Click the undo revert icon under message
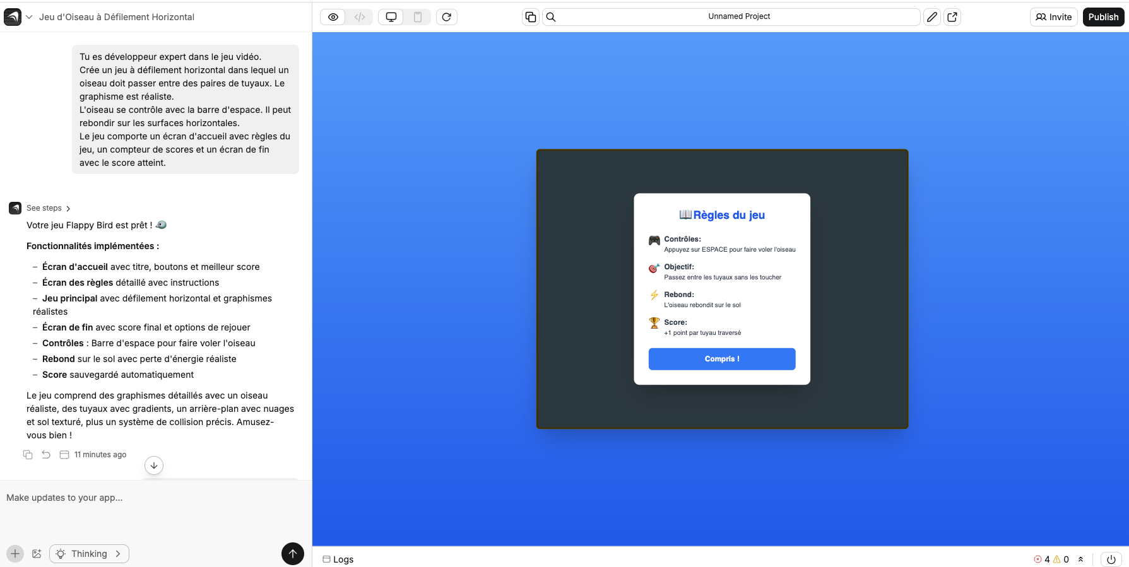The width and height of the screenshot is (1129, 567). click(46, 455)
